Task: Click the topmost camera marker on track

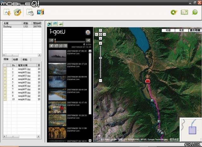Action: point(152,100)
